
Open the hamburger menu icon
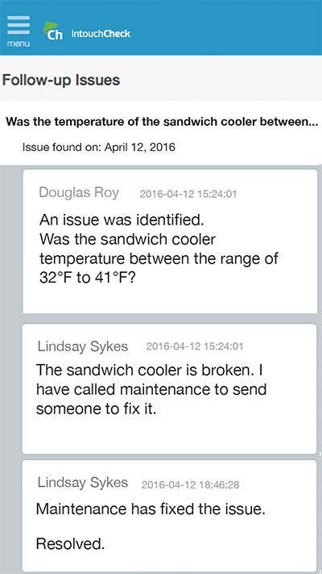tap(19, 25)
